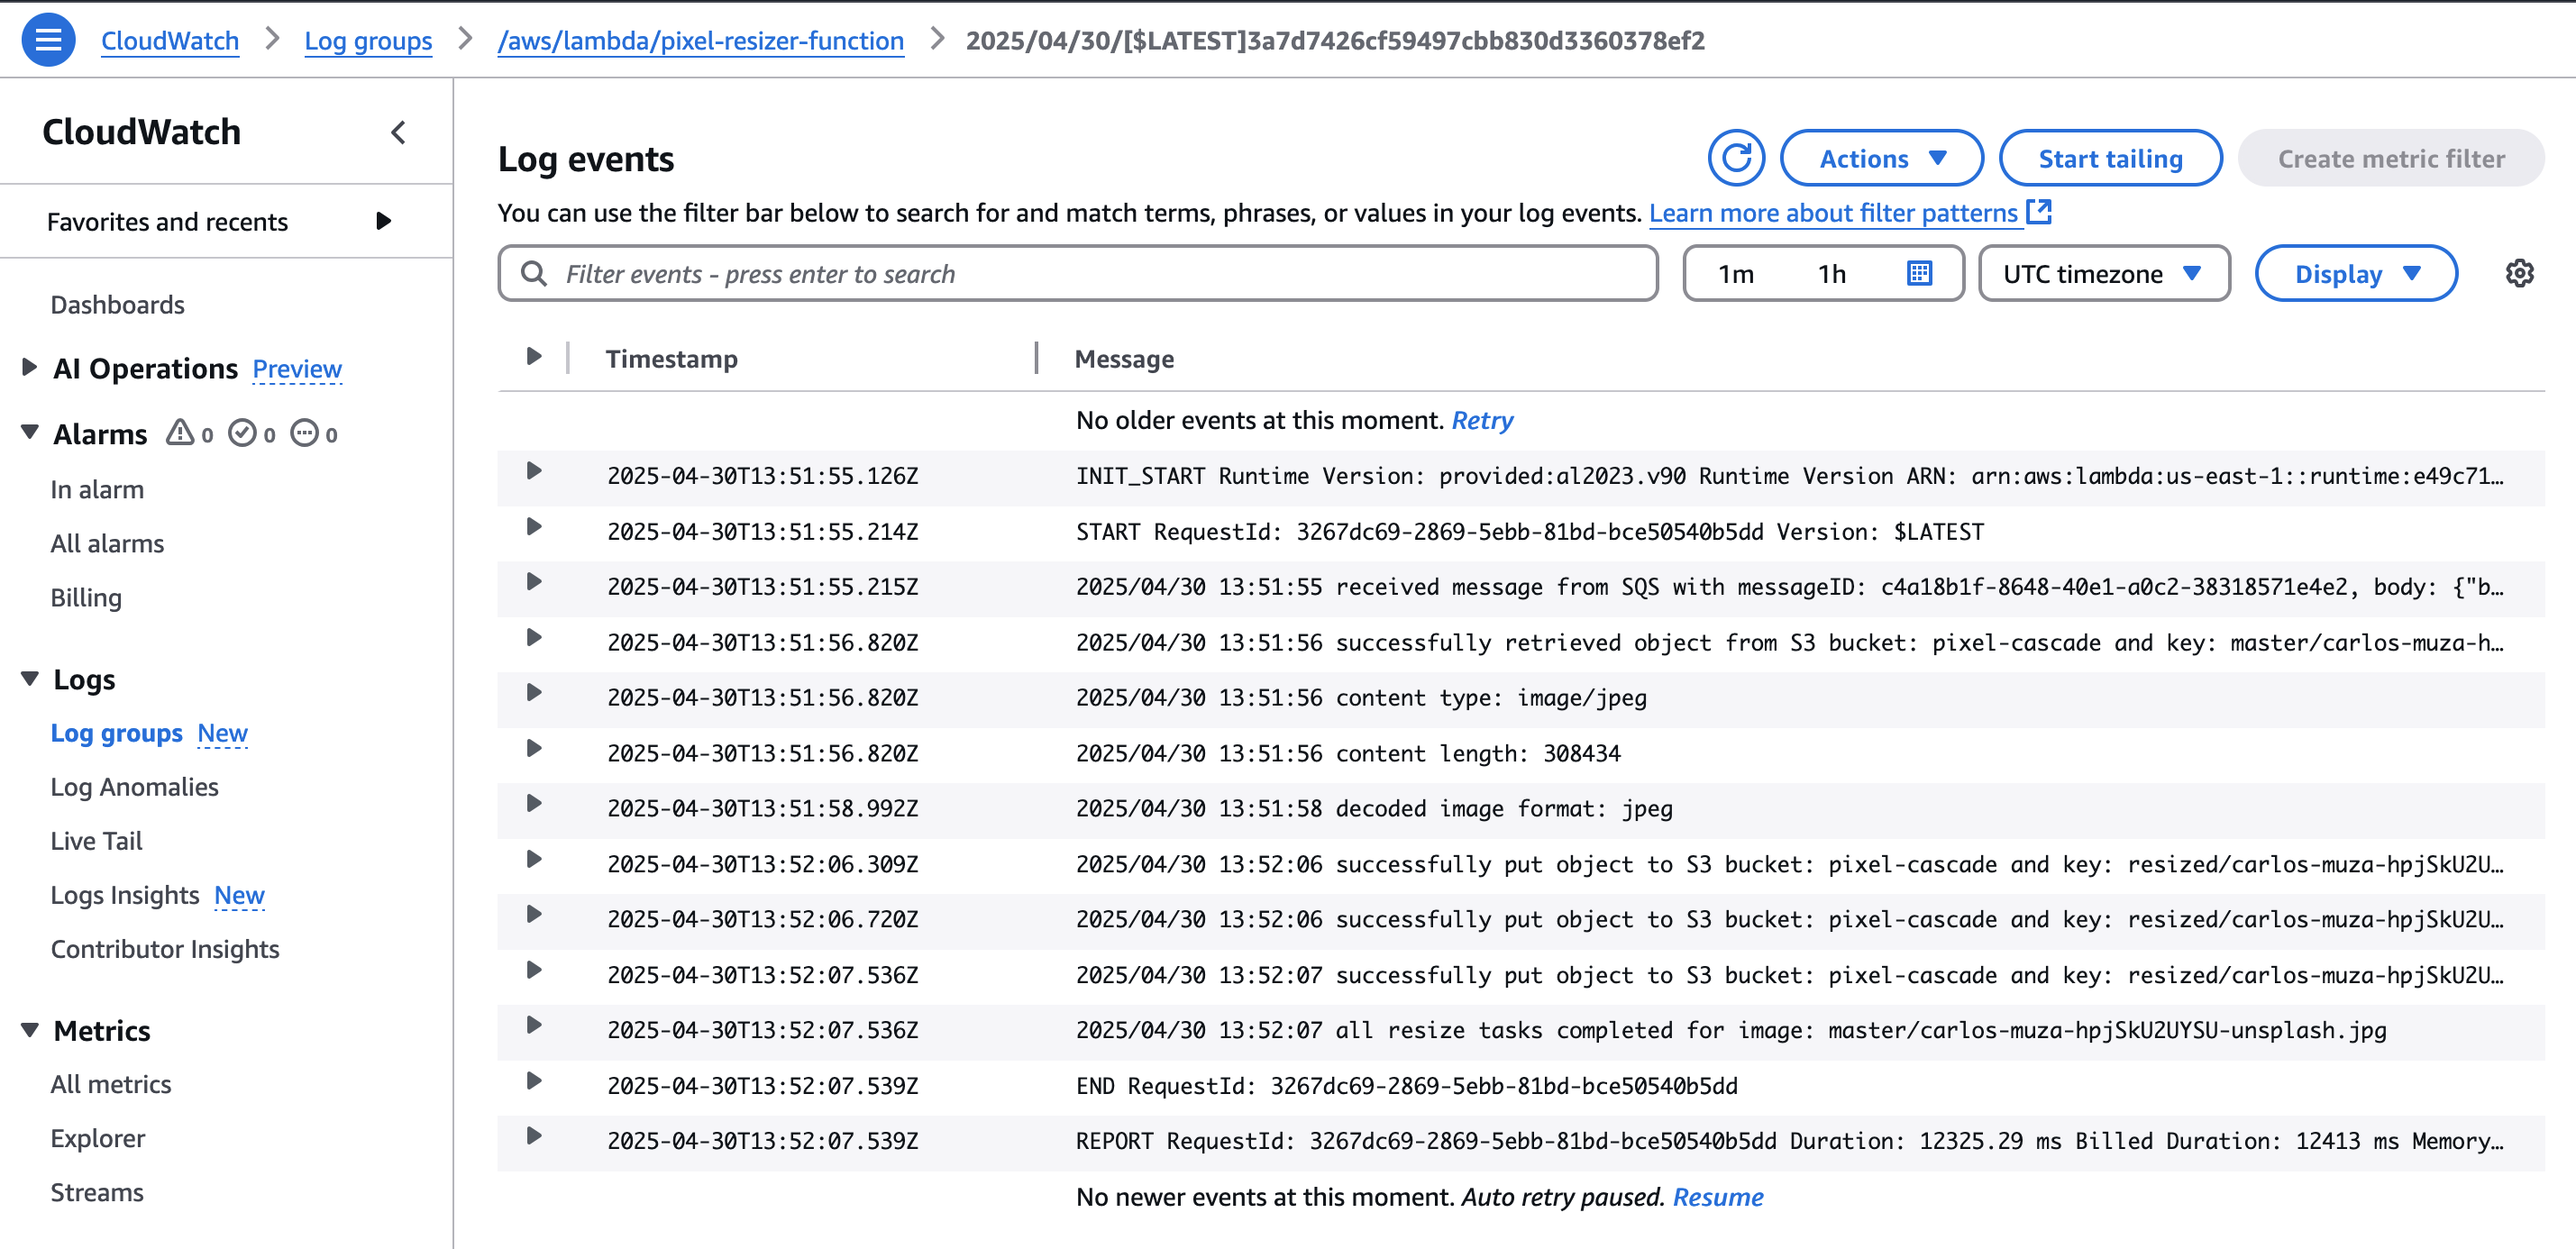
Task: Expand the START RequestId log row
Action: [534, 527]
